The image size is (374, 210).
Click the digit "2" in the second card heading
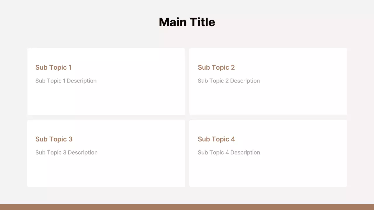click(233, 67)
